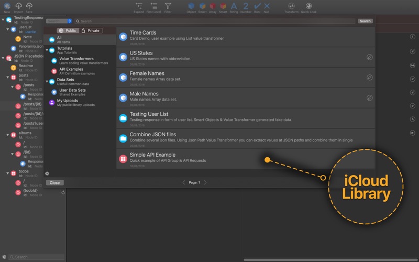Click the clock icon in right column
Viewport: 419px width, 262px height.
coord(413,119)
